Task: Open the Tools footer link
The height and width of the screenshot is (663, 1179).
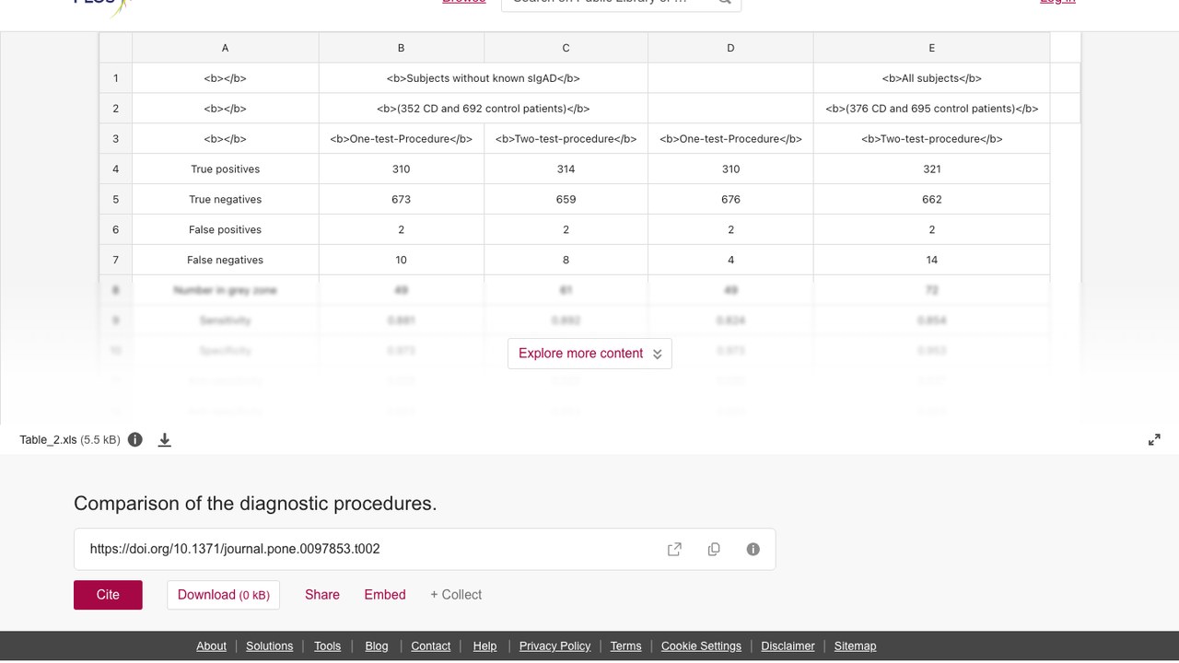Action: tap(327, 646)
